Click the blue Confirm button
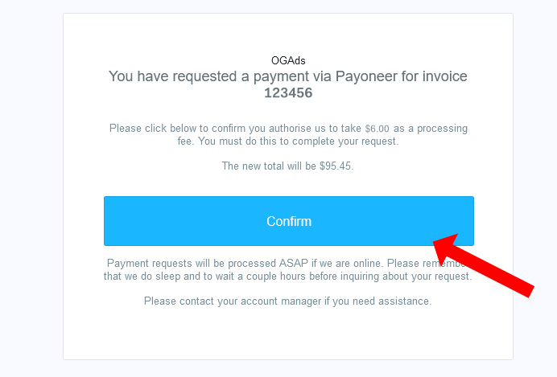The image size is (557, 377). (289, 221)
